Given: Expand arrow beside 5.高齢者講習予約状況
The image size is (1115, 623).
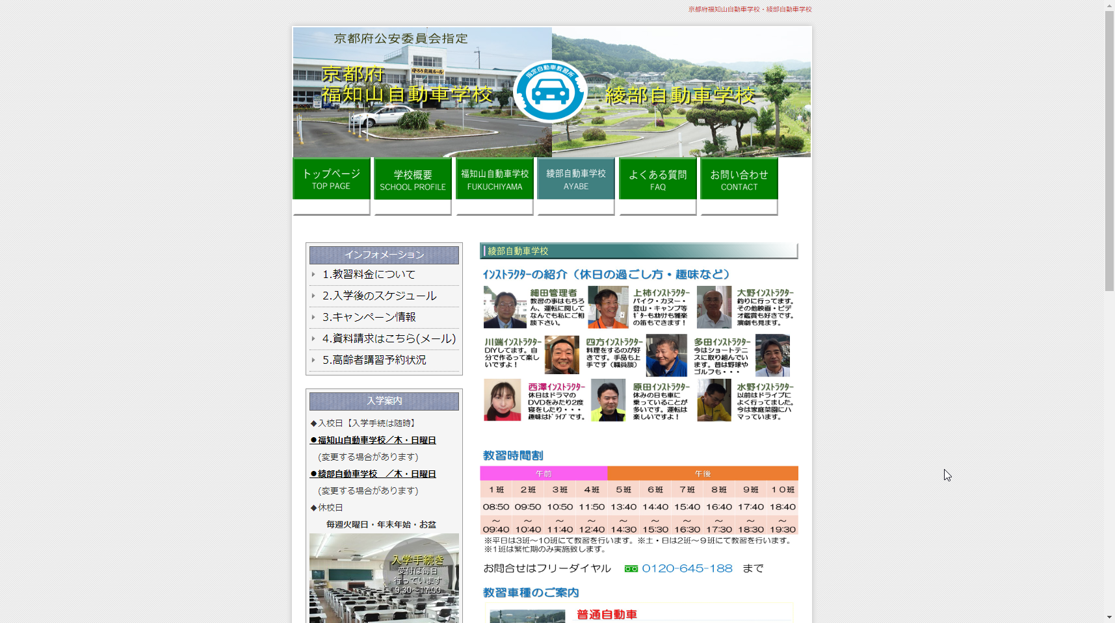Looking at the screenshot, I should (x=313, y=360).
